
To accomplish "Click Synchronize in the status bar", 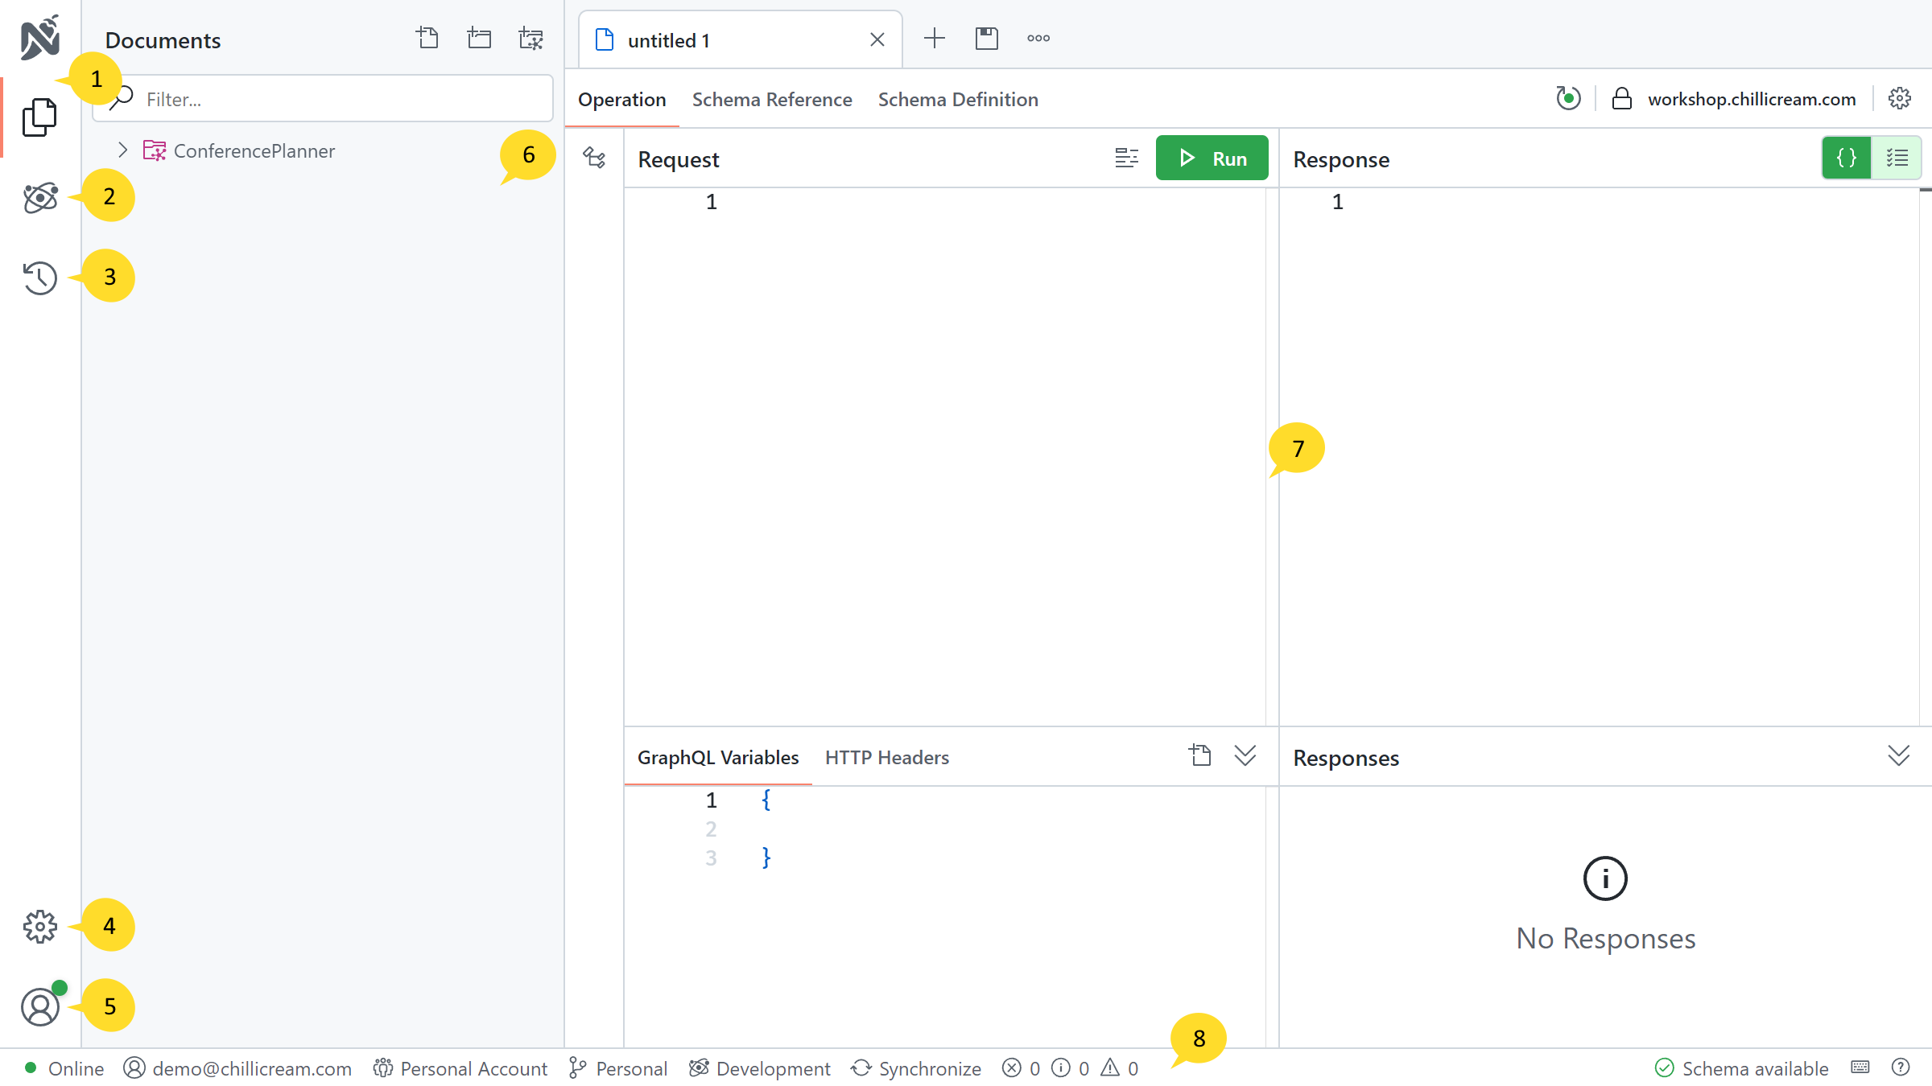I will coord(916,1068).
